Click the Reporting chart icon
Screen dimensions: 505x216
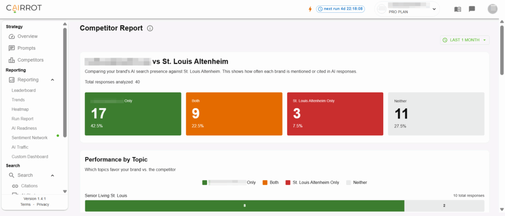point(12,80)
